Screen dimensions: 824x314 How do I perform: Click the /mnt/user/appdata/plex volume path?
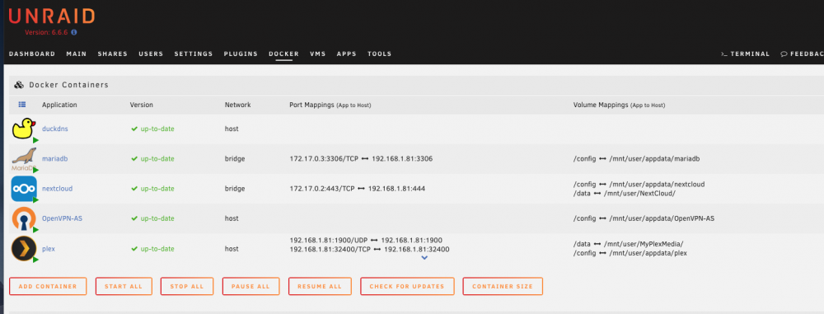tap(648, 253)
